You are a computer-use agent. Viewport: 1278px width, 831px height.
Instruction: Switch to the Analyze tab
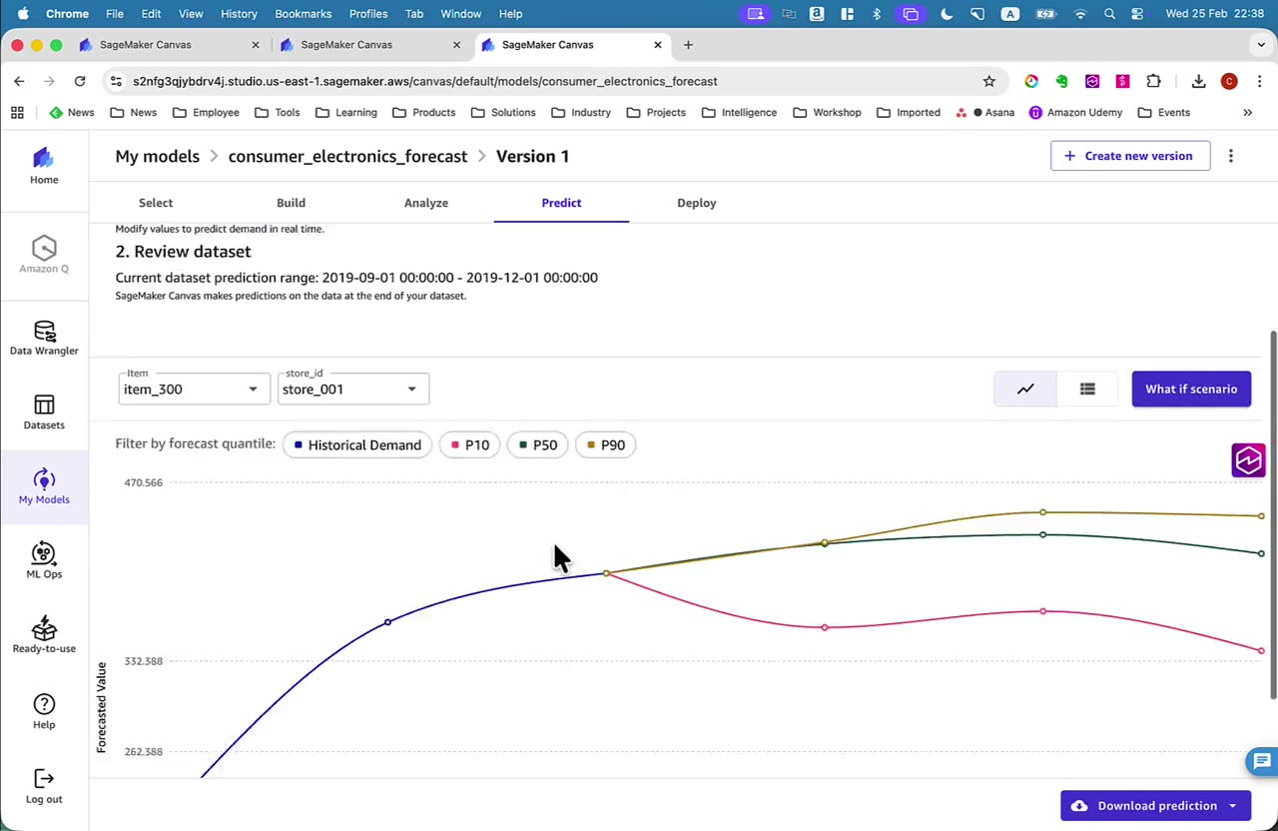426,203
